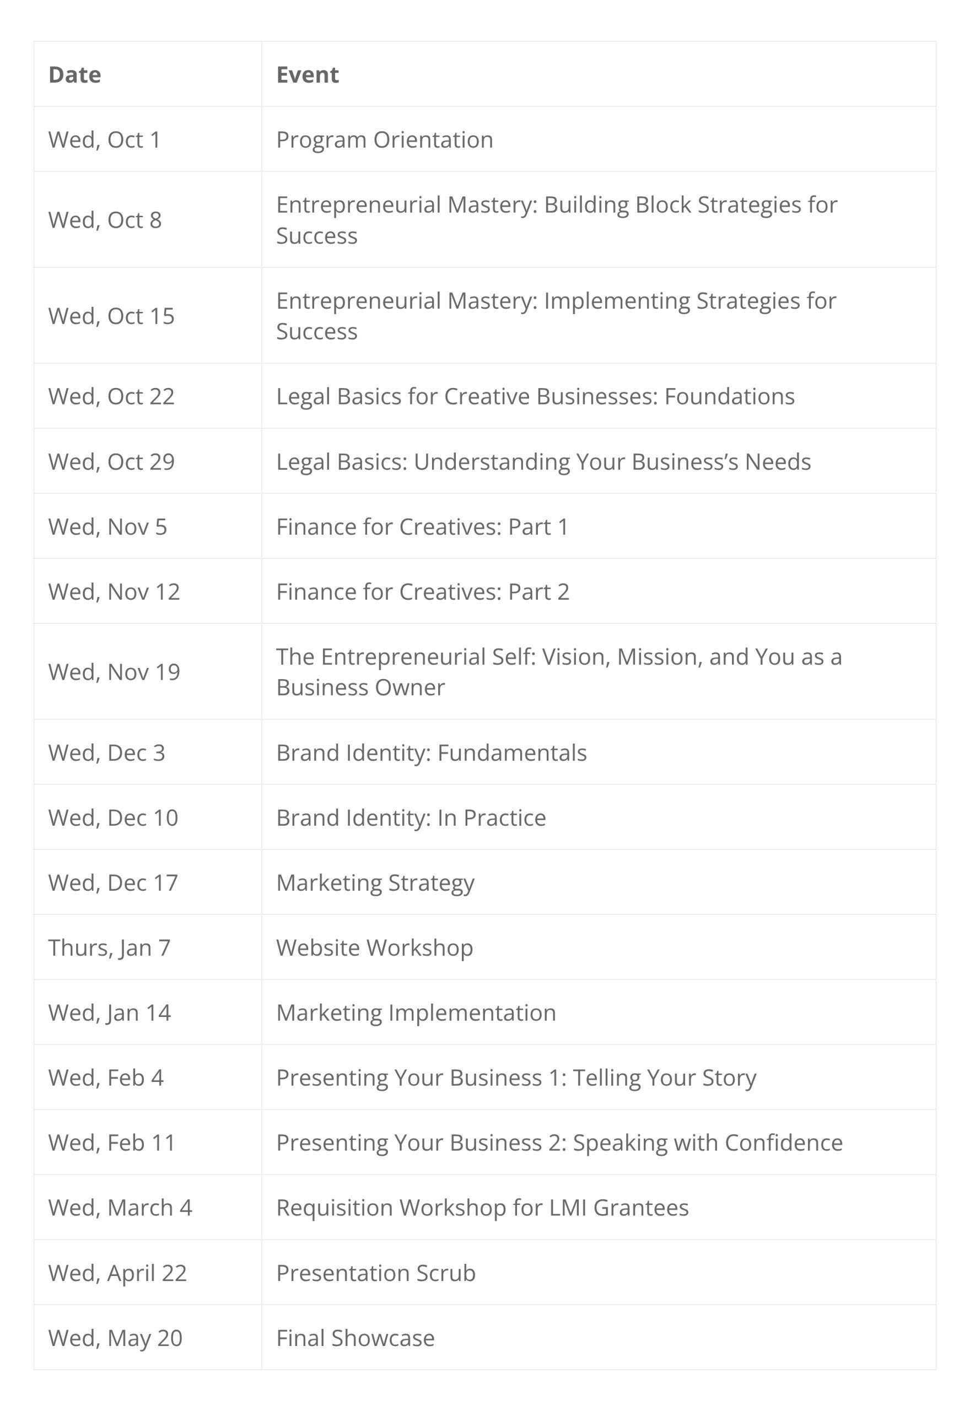The width and height of the screenshot is (970, 1411).
Task: Click Brand Identity: Fundamentals event
Action: 432,753
